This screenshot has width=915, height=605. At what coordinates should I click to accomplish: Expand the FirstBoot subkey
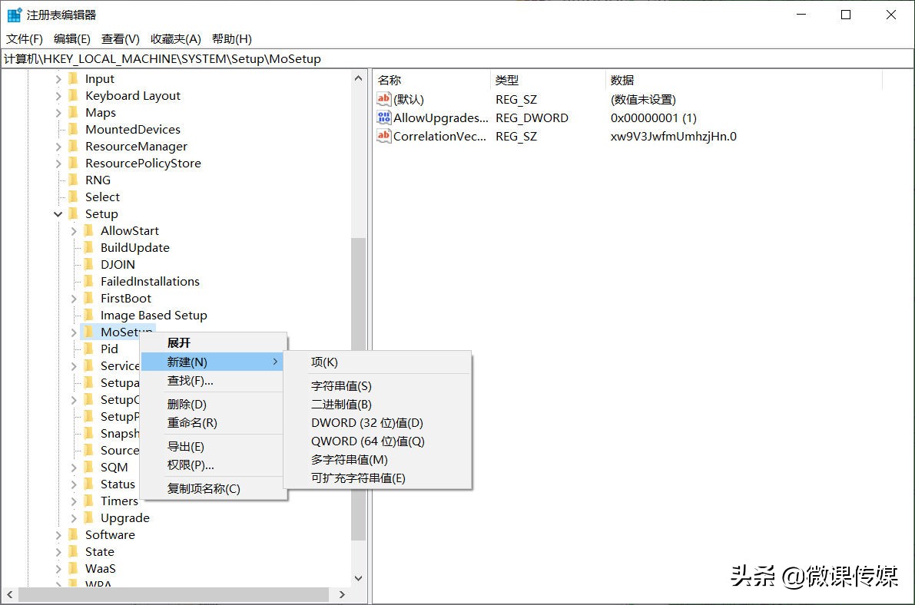[x=74, y=299]
